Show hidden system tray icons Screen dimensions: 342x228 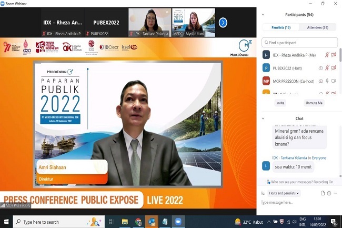click(269, 222)
